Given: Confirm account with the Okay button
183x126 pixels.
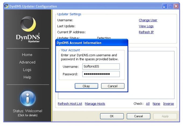Looking at the screenshot, I should (x=86, y=86).
